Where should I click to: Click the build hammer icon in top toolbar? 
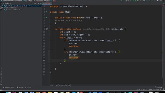coord(122,1)
